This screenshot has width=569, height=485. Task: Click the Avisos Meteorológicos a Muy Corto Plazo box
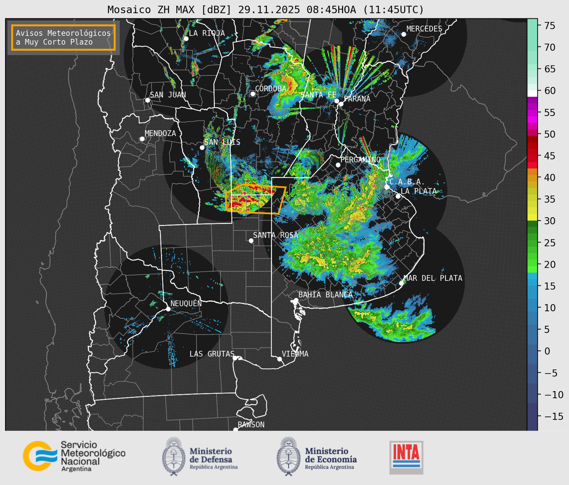[x=63, y=37]
